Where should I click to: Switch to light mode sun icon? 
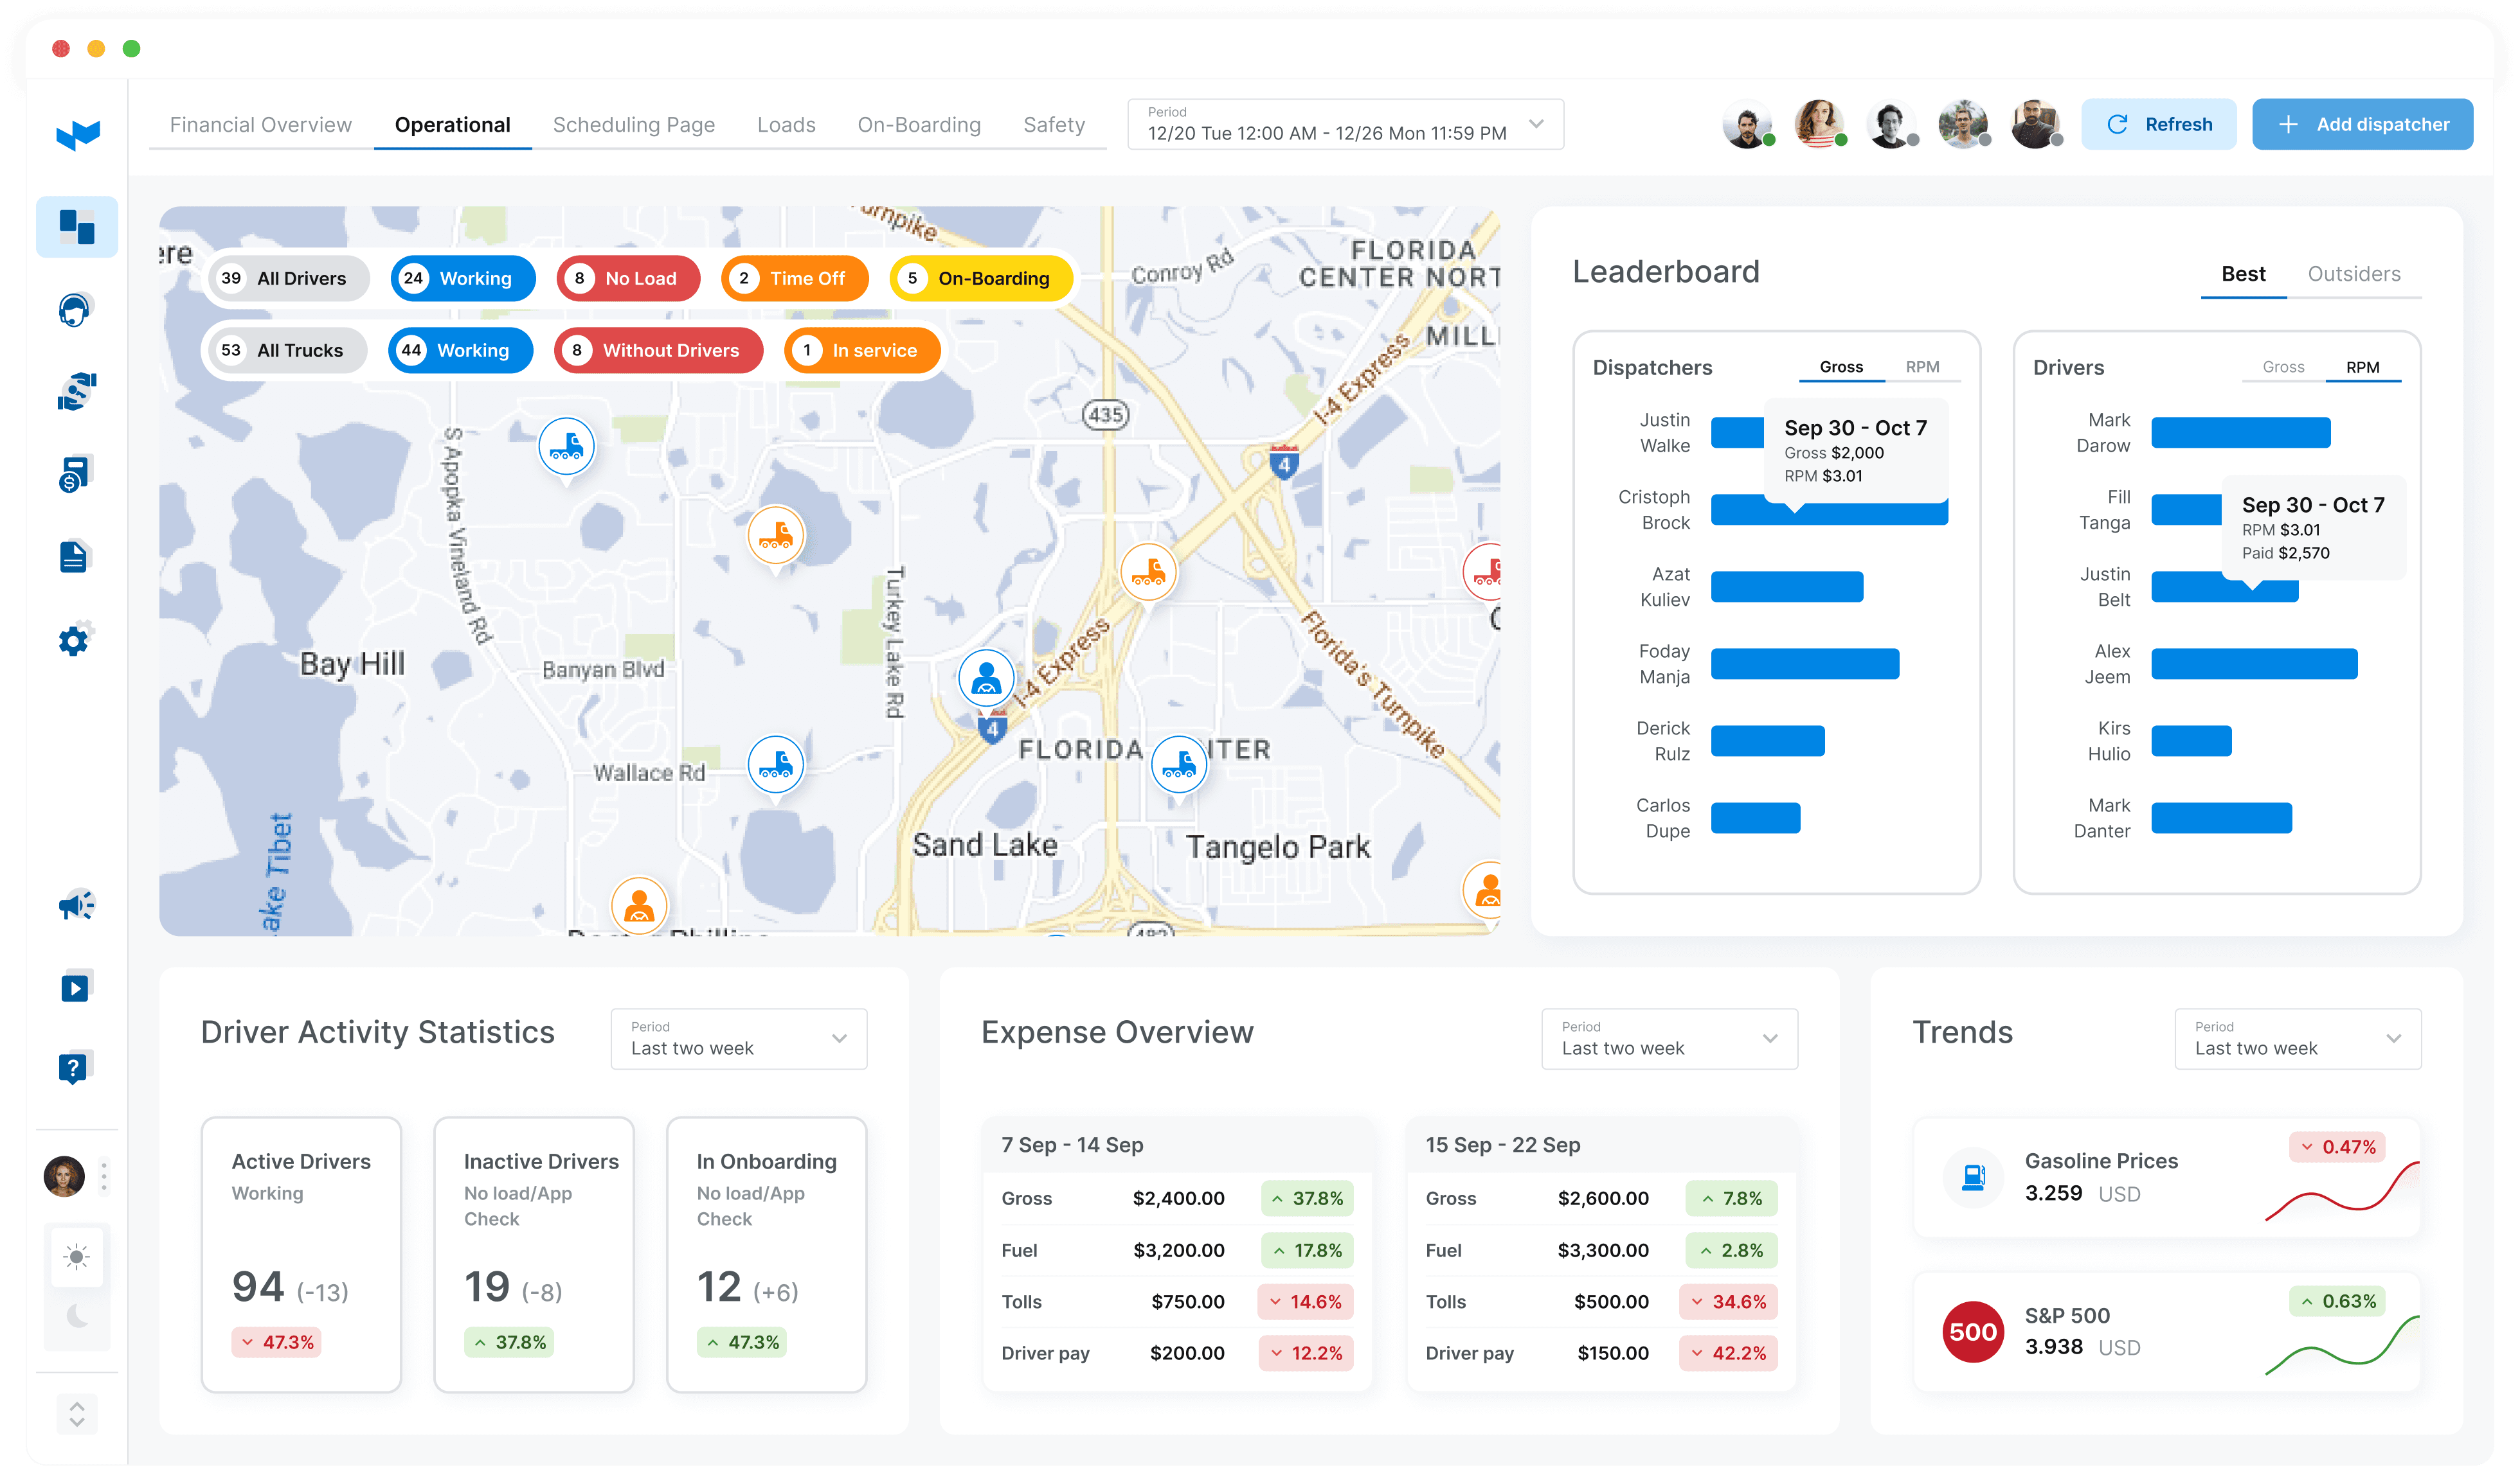(x=77, y=1256)
